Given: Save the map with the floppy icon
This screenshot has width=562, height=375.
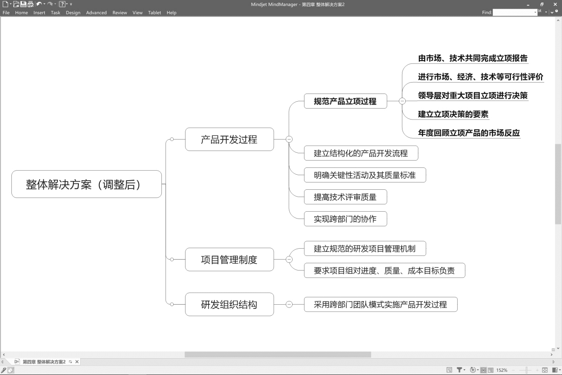Looking at the screenshot, I should (23, 4).
